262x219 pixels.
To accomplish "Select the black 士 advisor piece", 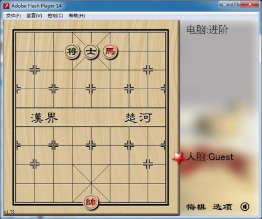I will [91, 51].
